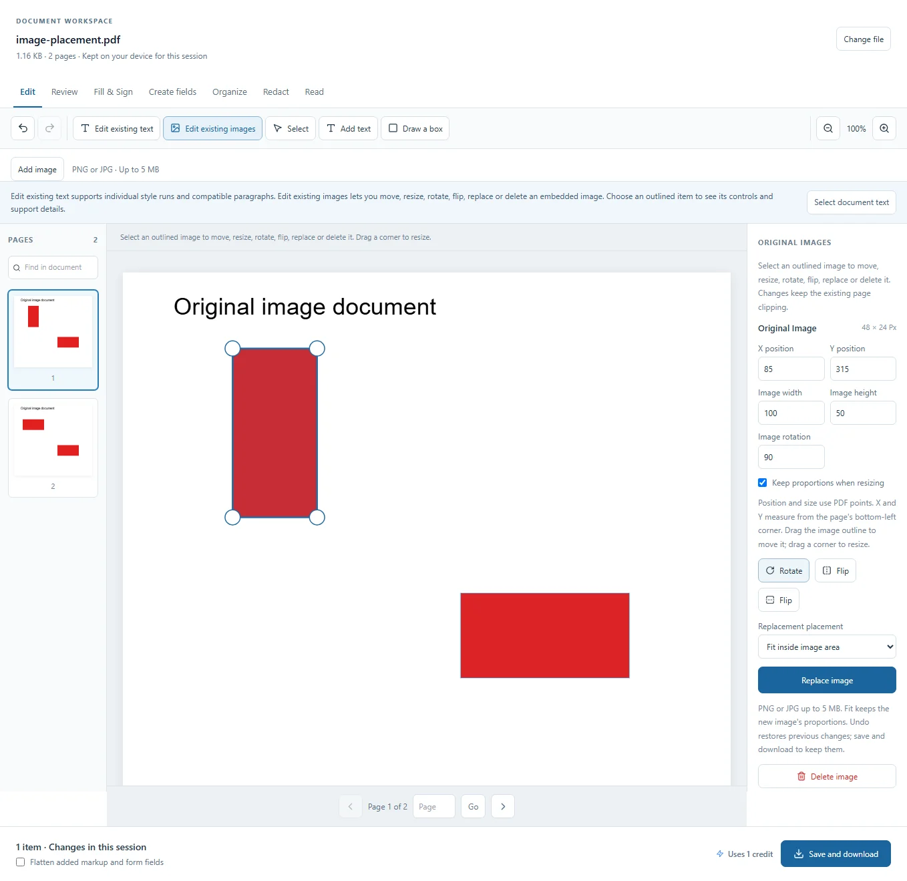Select page 1 thumbnail
Viewport: 907px width, 881px height.
(53, 340)
